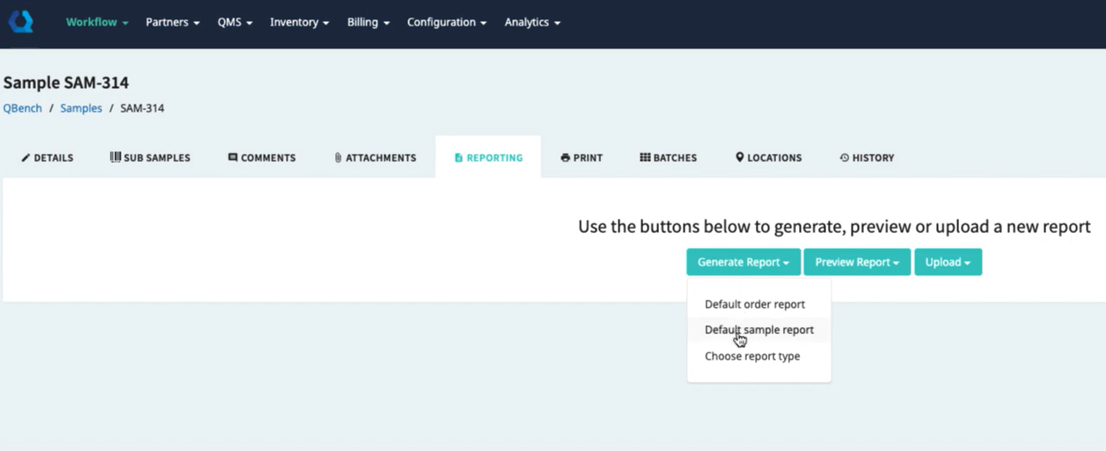
Task: Select the Reporting tab
Action: pos(488,157)
